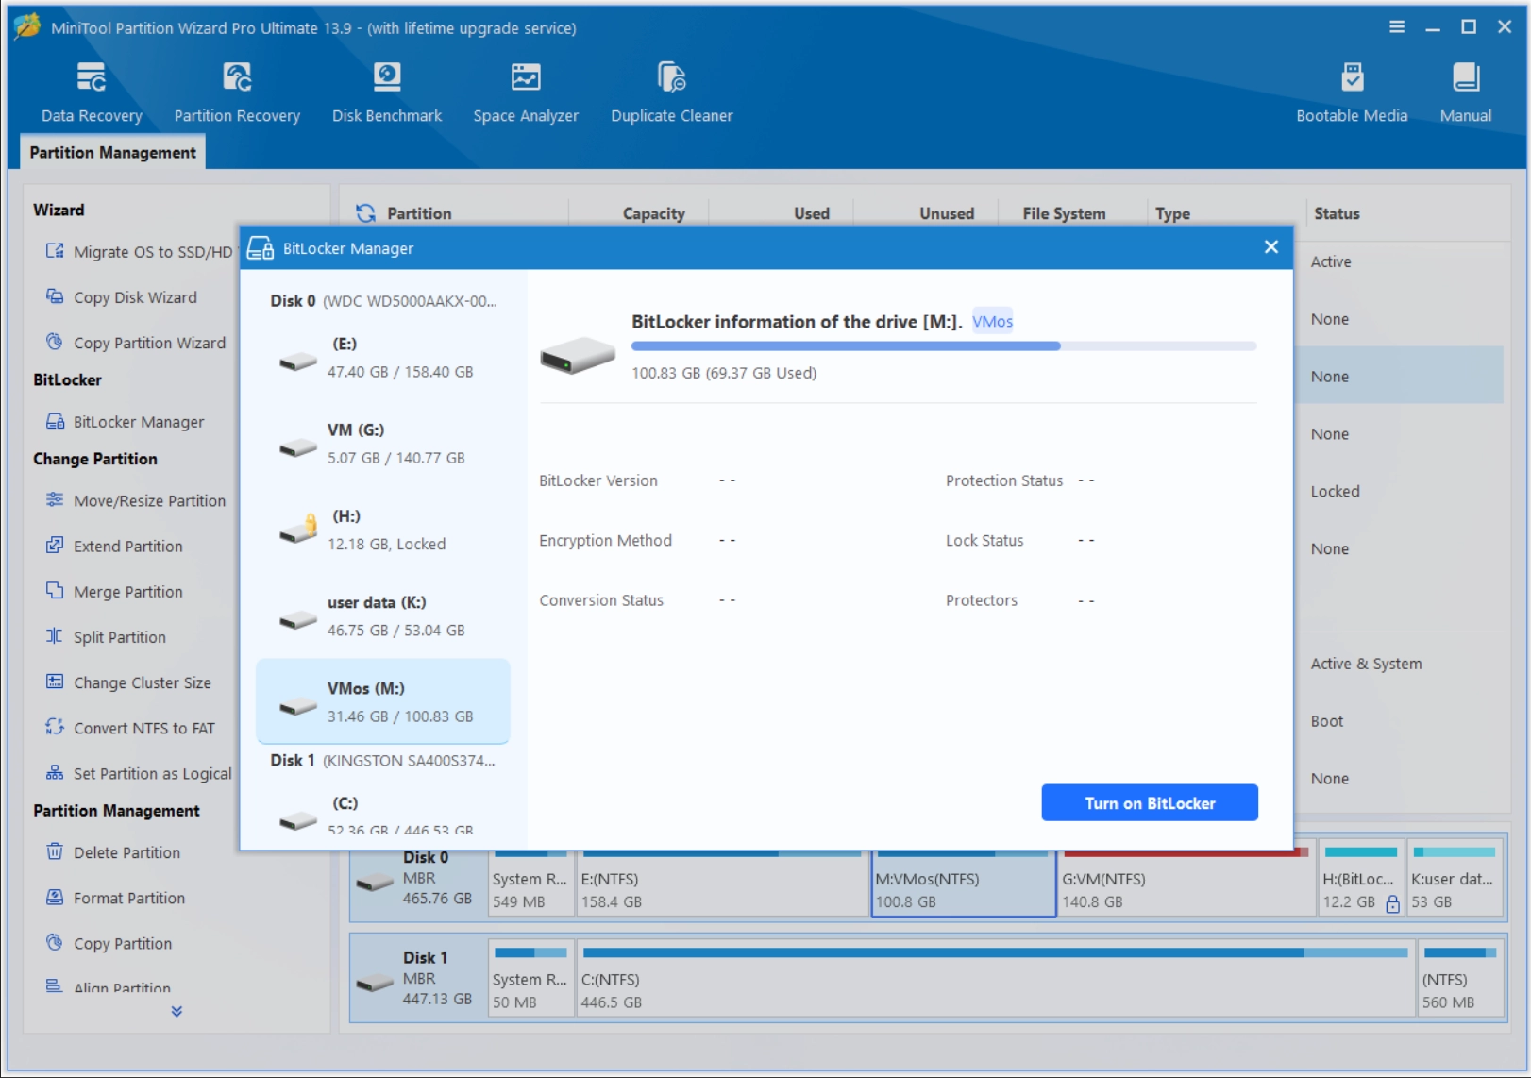Sort by Unused column header
1531x1078 pixels.
(947, 213)
